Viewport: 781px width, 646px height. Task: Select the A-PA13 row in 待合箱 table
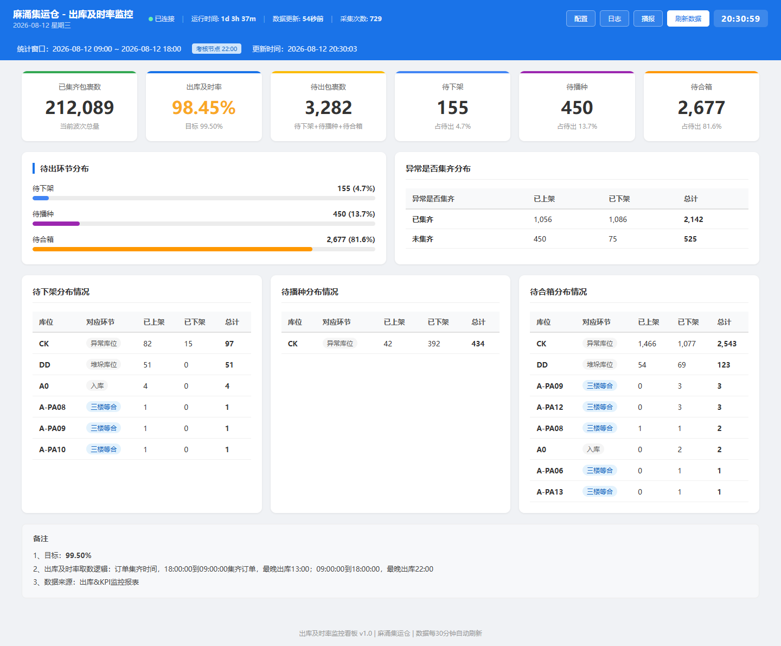[639, 492]
